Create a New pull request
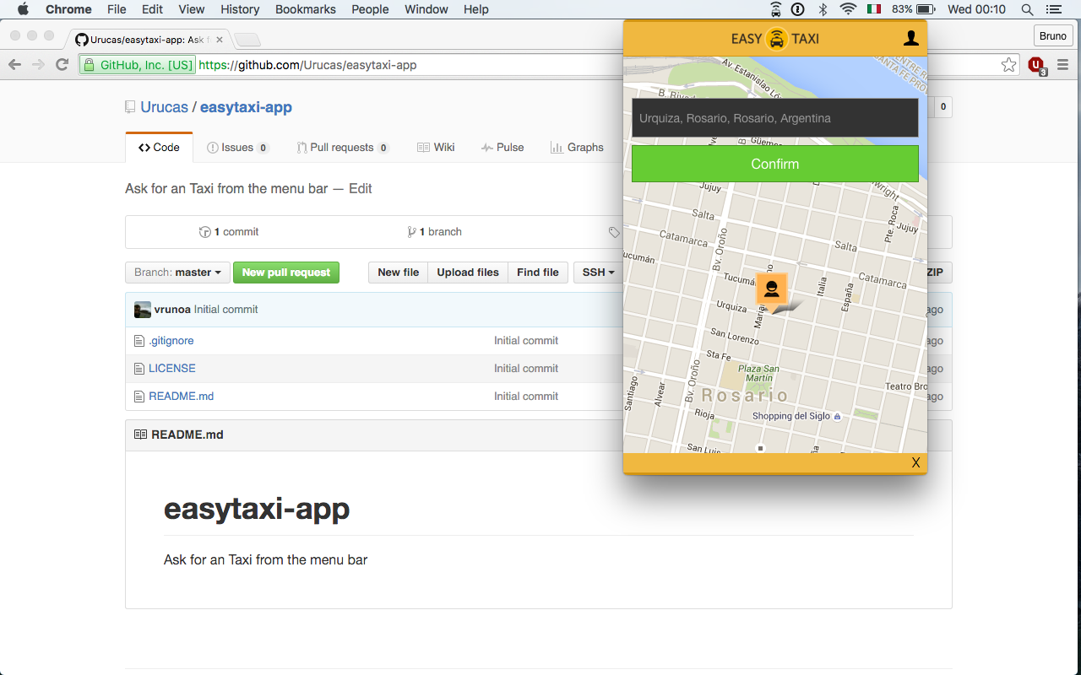This screenshot has height=675, width=1081. [286, 273]
